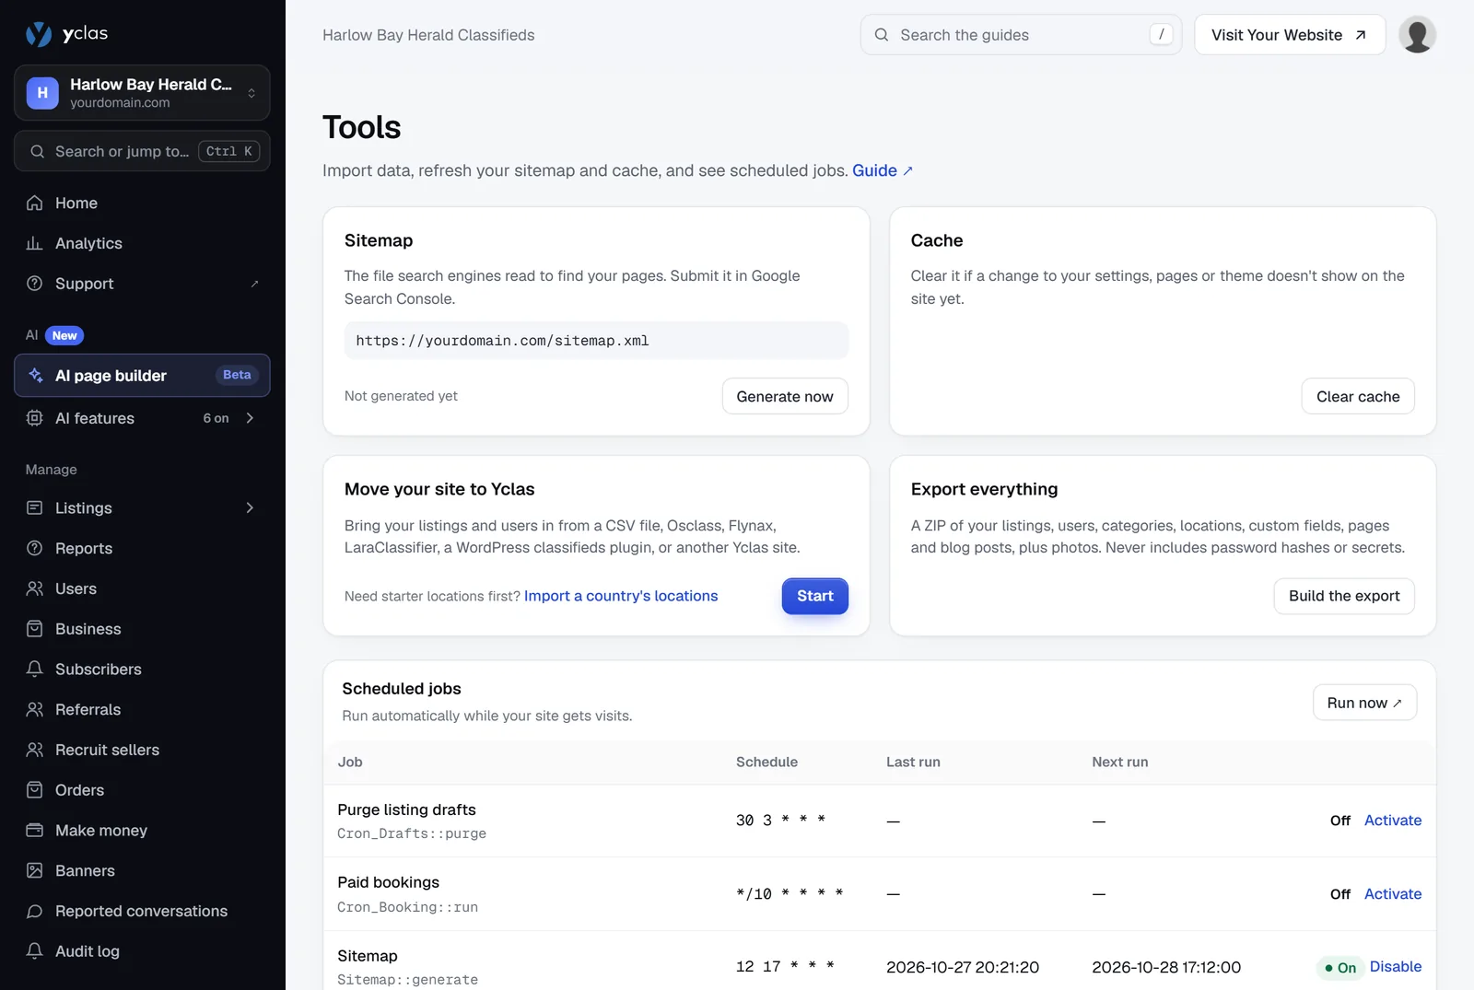This screenshot has height=990, width=1474.
Task: Click the Orders bag icon
Action: pos(35,790)
